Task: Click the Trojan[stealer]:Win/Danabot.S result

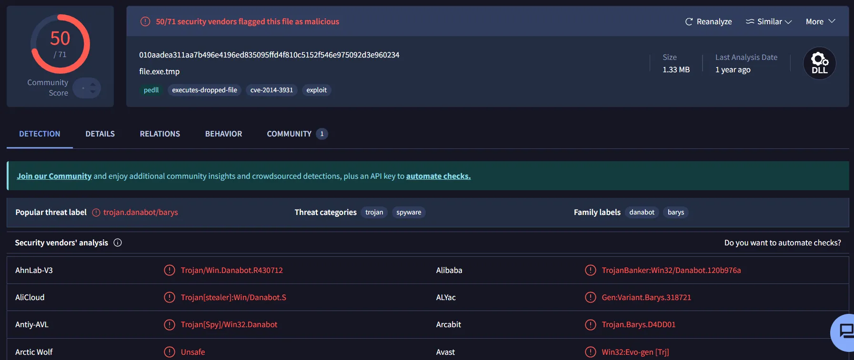Action: (x=233, y=297)
